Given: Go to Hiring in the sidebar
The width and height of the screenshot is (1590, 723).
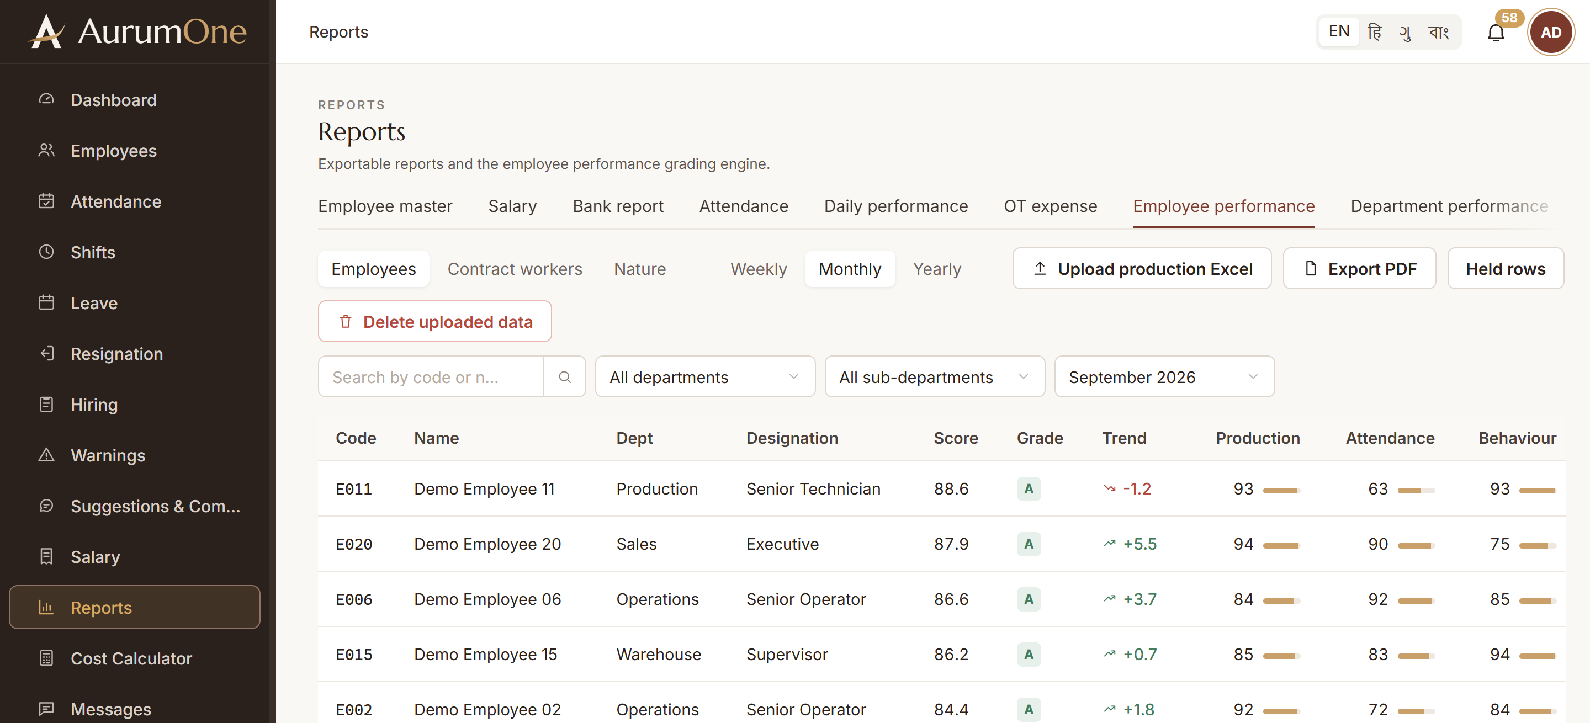Looking at the screenshot, I should [135, 404].
